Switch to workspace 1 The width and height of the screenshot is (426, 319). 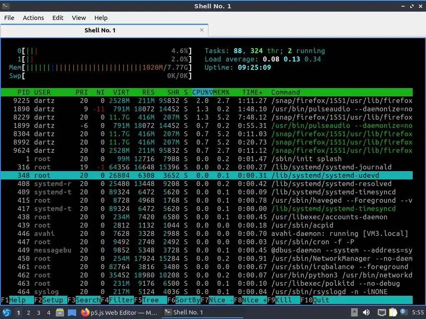coord(18,312)
